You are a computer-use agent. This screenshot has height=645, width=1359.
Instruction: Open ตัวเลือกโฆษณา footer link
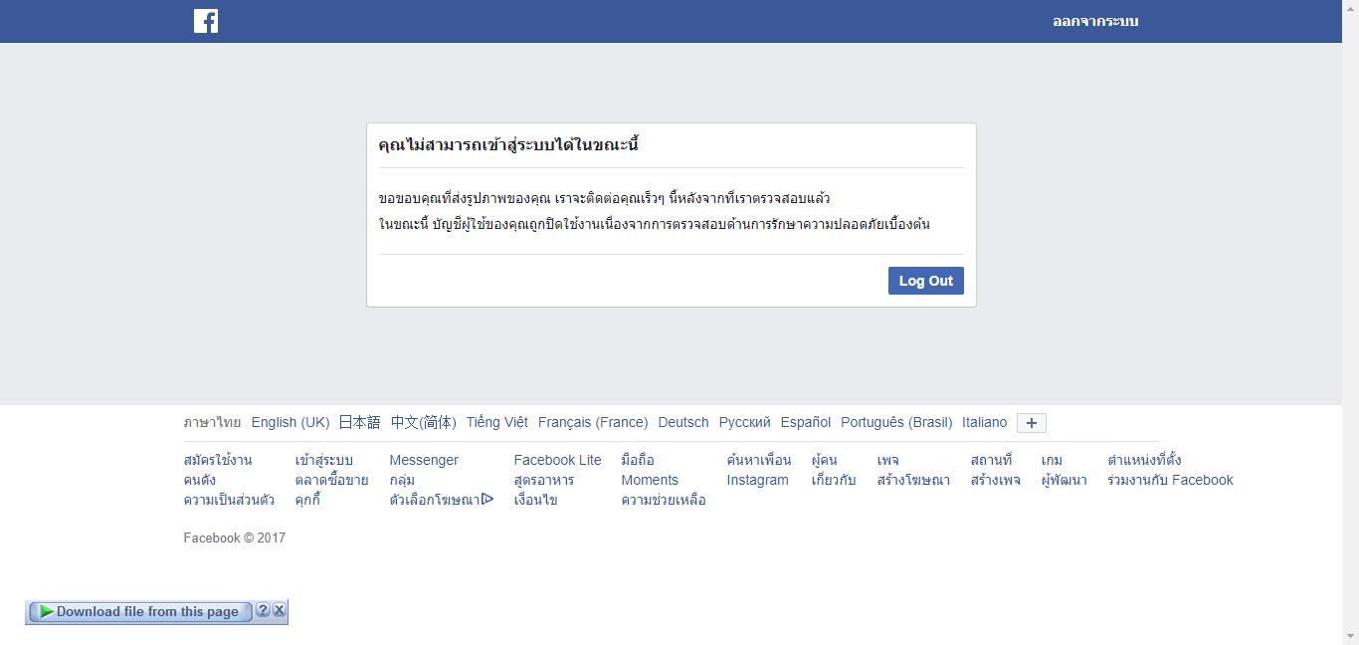coord(442,500)
